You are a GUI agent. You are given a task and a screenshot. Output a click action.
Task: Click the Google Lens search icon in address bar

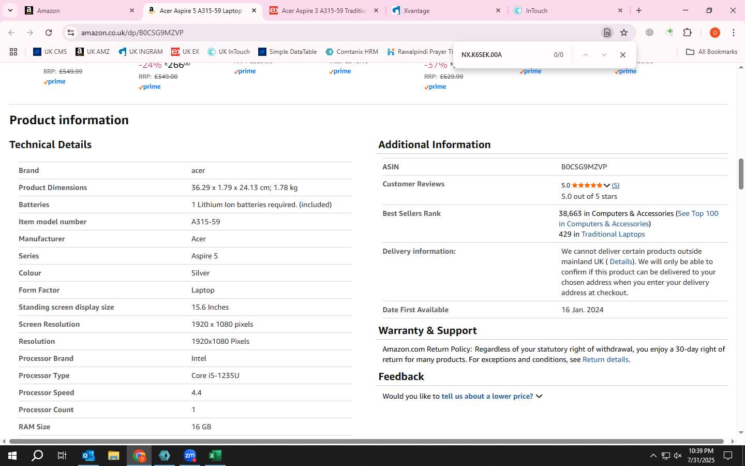(607, 33)
